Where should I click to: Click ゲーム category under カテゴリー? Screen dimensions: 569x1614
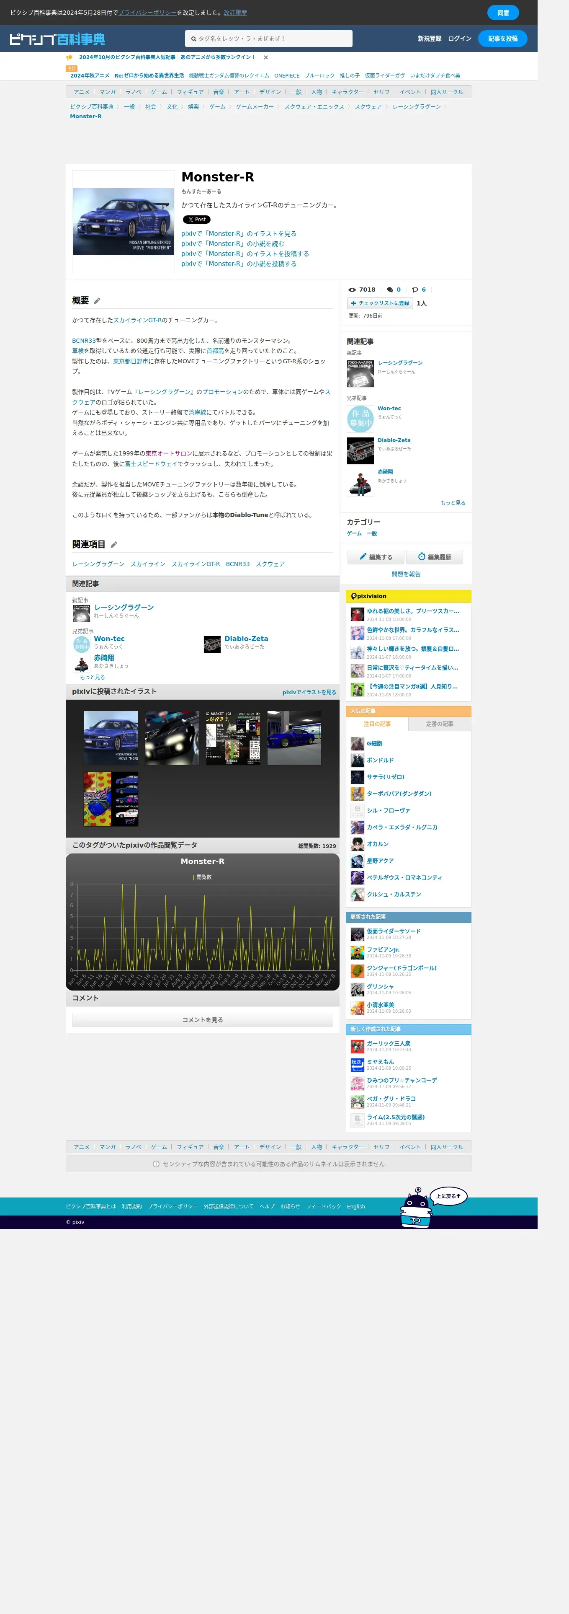[x=354, y=534]
